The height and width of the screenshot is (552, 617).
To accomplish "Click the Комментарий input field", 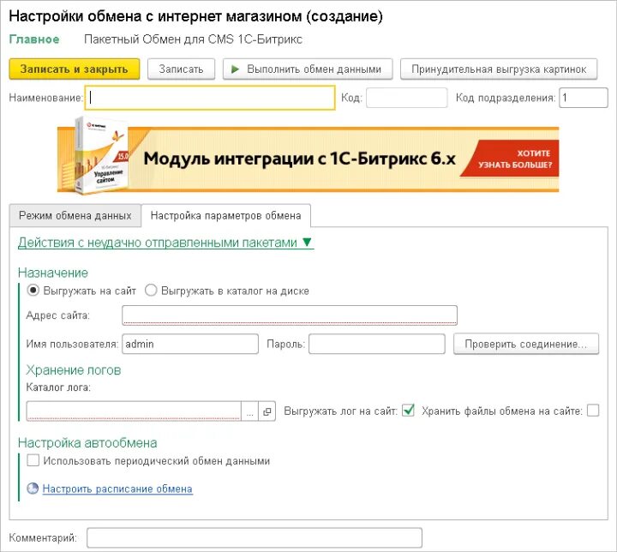I will (255, 537).
